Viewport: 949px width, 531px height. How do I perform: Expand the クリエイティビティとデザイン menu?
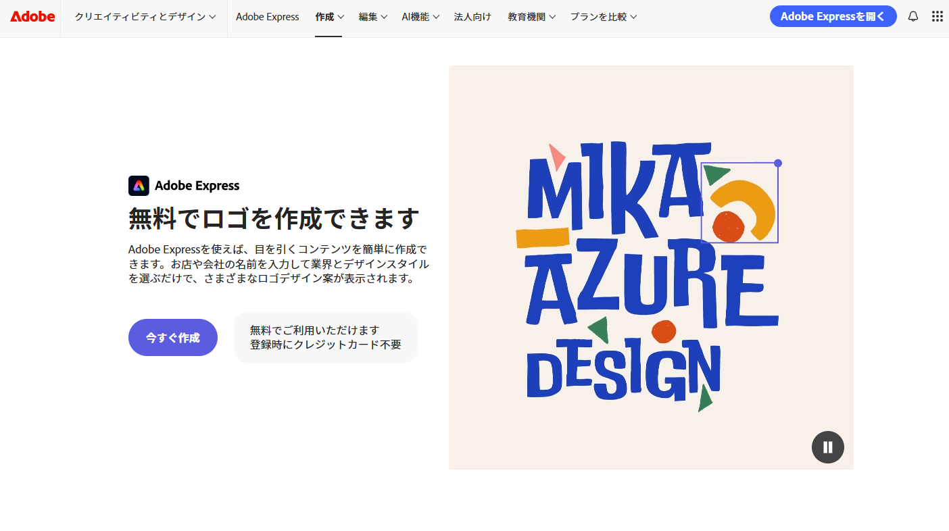(x=145, y=17)
